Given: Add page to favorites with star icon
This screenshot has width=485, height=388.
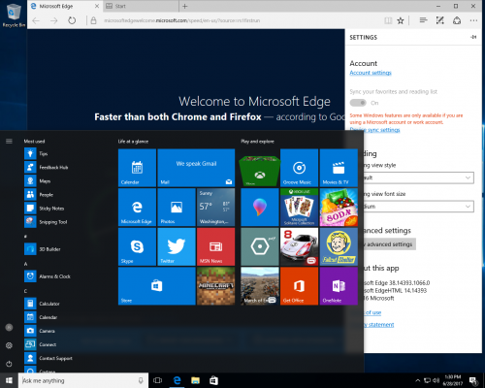Looking at the screenshot, I should coord(401,20).
